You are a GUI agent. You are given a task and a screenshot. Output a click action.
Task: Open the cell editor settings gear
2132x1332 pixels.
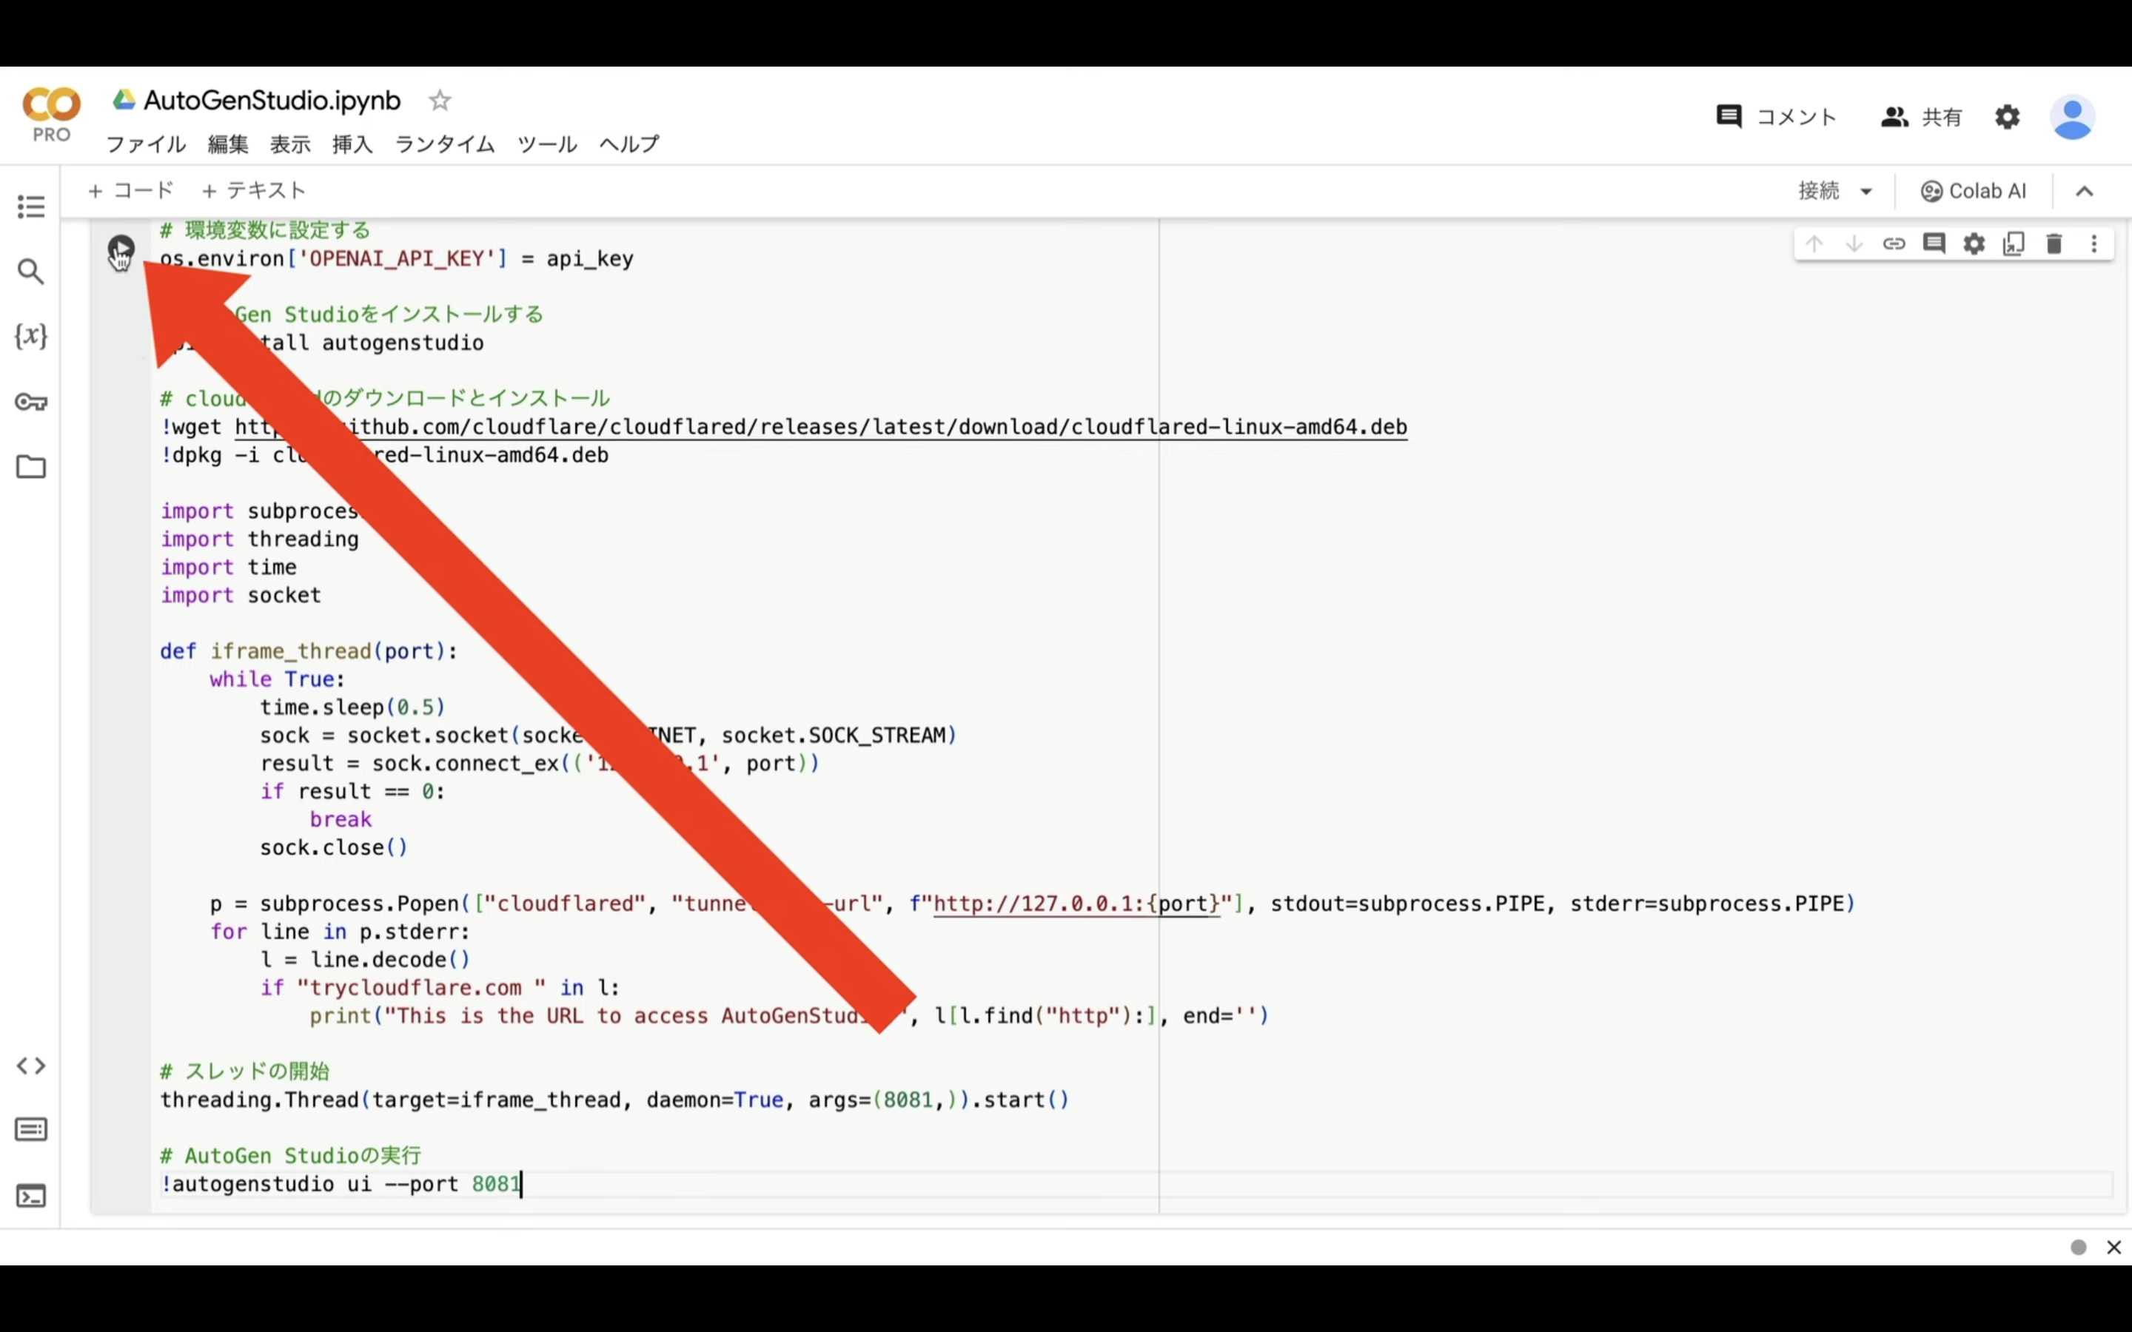tap(1974, 244)
